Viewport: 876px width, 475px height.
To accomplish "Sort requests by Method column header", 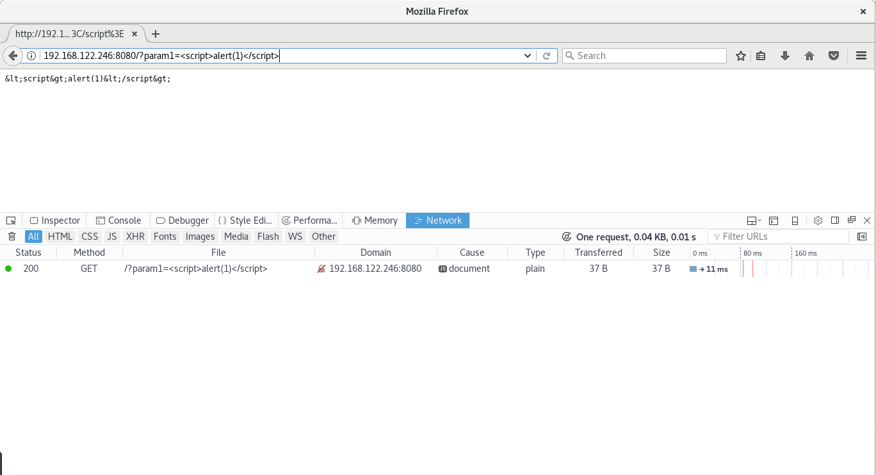I will click(x=89, y=253).
